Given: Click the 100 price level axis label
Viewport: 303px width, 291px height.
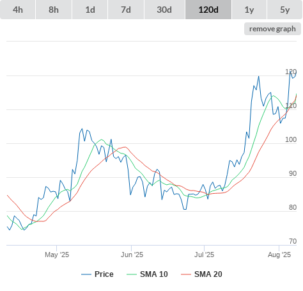Looking at the screenshot, I should 291,139.
